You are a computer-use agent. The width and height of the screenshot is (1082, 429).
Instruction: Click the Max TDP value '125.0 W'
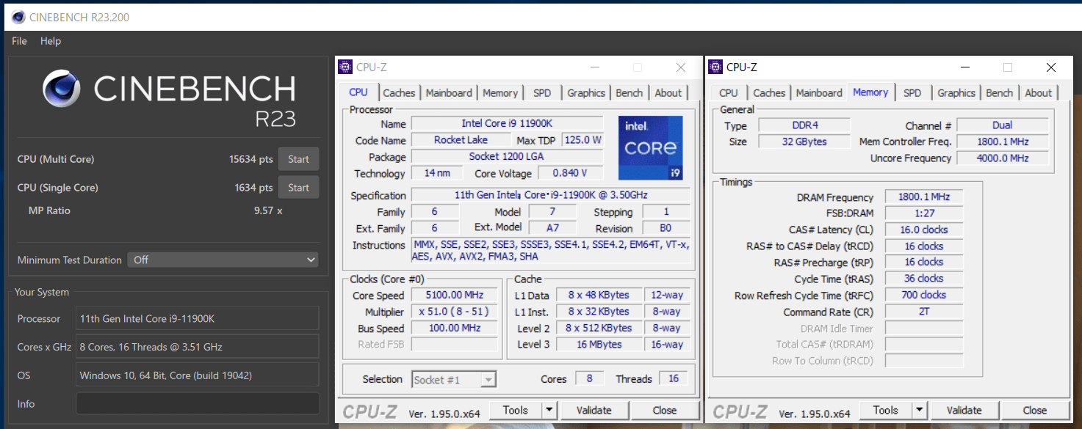click(x=583, y=139)
